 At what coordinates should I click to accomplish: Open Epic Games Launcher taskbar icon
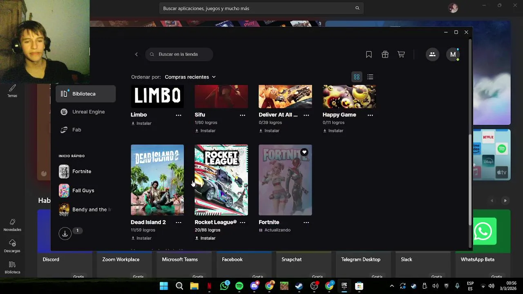click(x=344, y=286)
